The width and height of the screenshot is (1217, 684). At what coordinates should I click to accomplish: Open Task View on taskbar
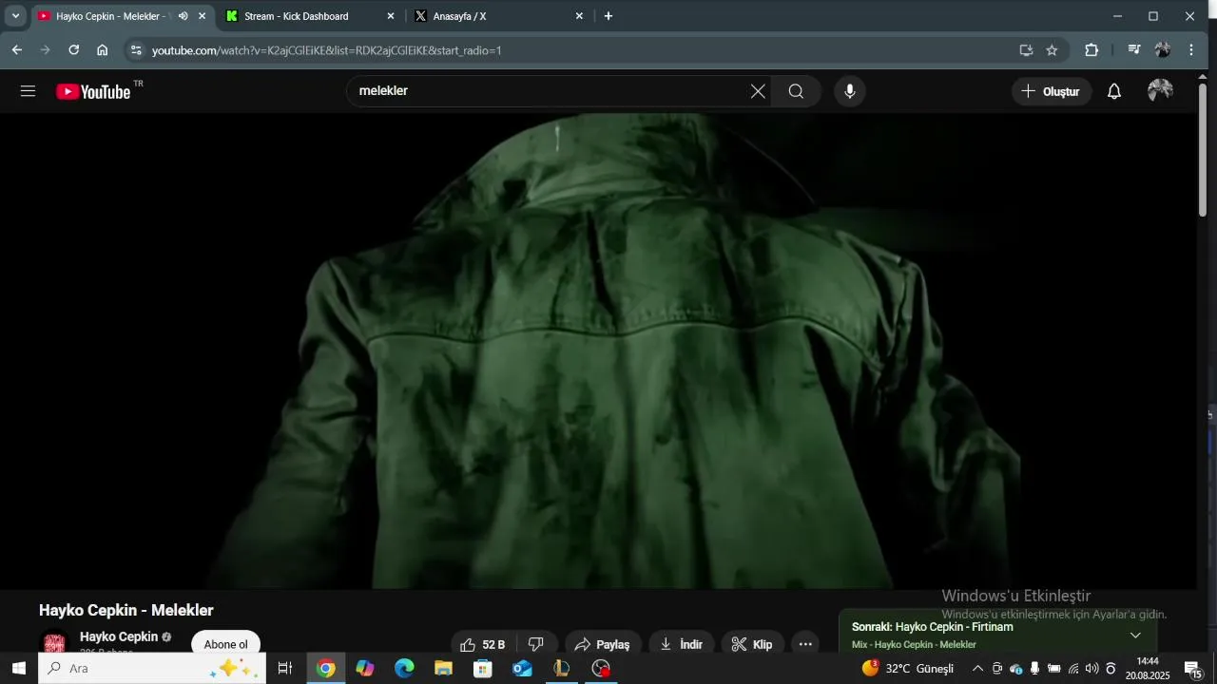pos(284,669)
